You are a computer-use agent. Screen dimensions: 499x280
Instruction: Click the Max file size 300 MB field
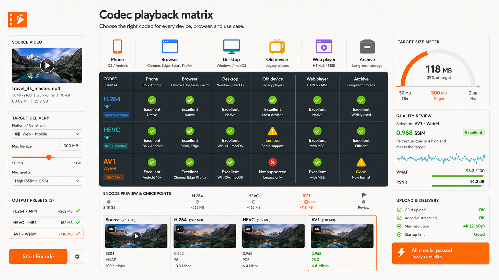(x=71, y=146)
